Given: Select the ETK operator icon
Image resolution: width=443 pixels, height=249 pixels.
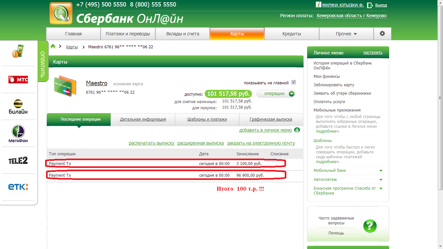Looking at the screenshot, I should tap(18, 187).
